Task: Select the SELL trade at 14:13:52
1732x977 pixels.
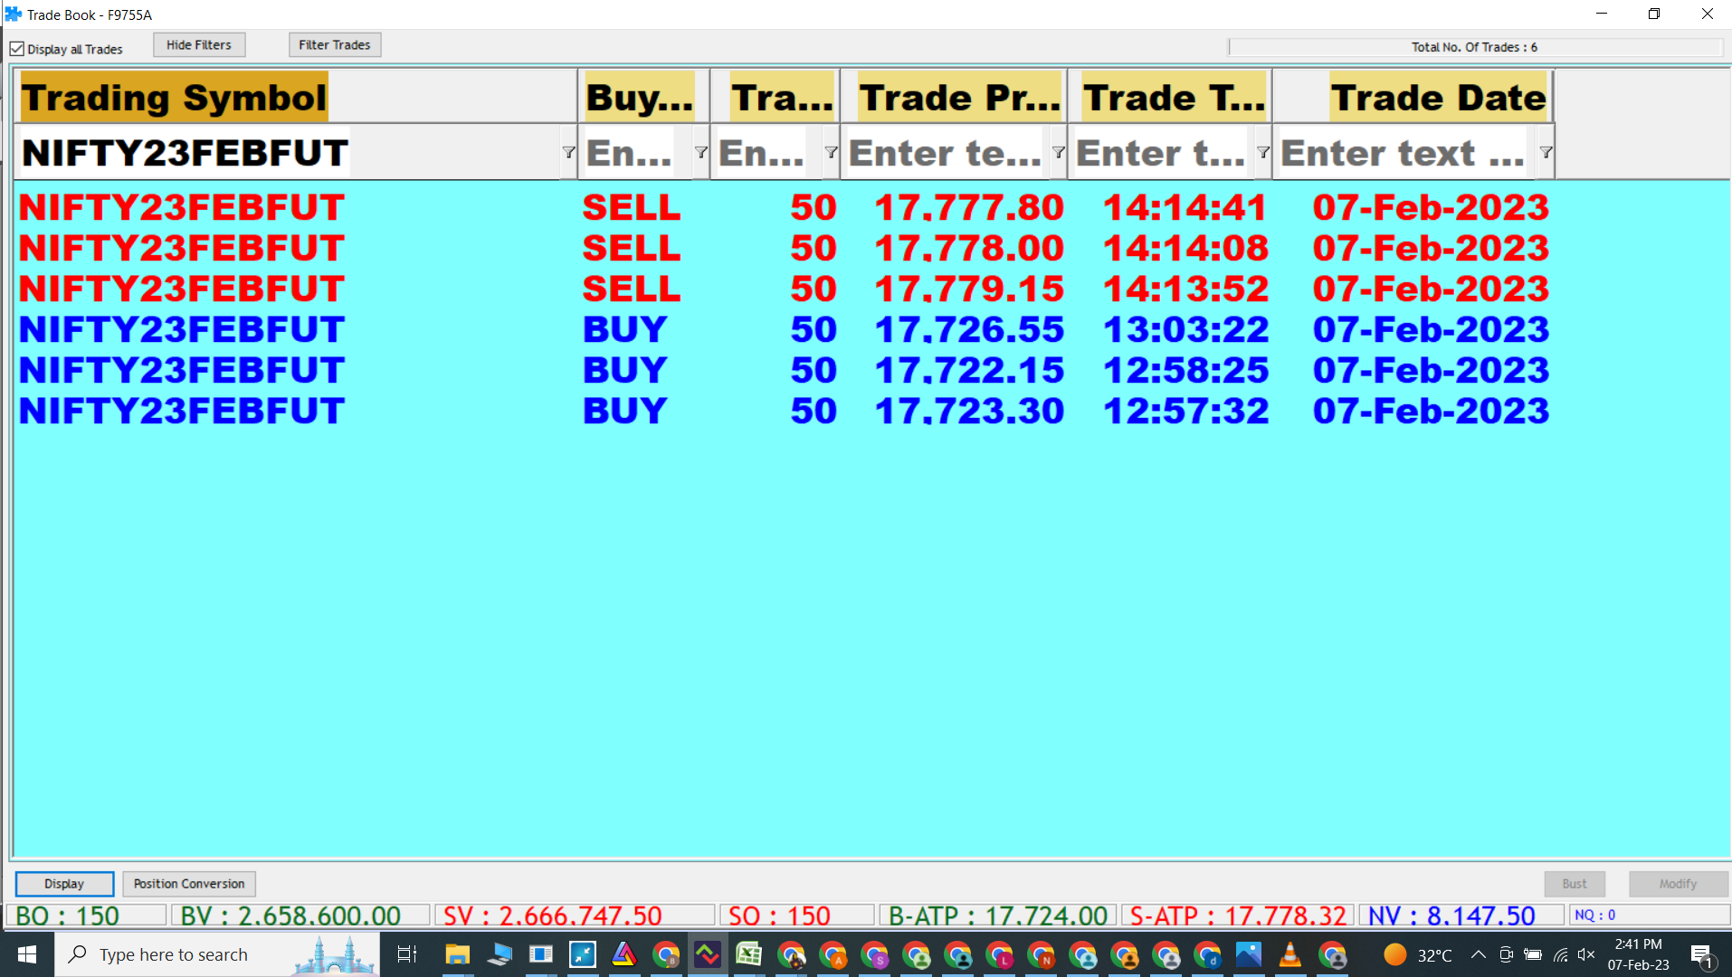Action: [784, 289]
